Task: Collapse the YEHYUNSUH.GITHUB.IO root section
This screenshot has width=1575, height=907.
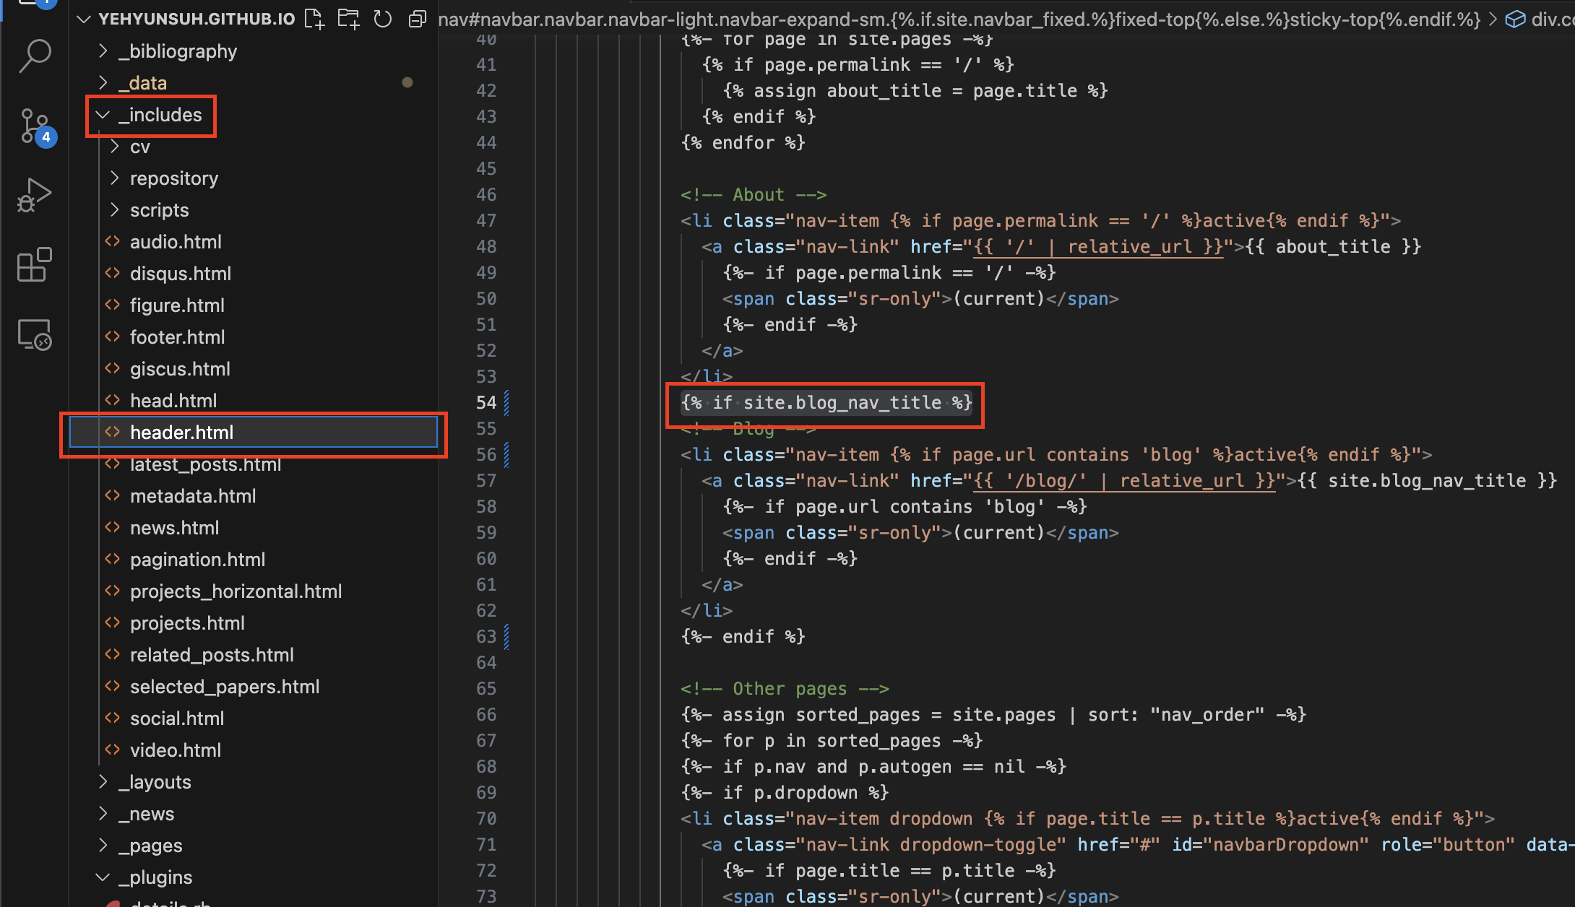Action: coord(84,19)
